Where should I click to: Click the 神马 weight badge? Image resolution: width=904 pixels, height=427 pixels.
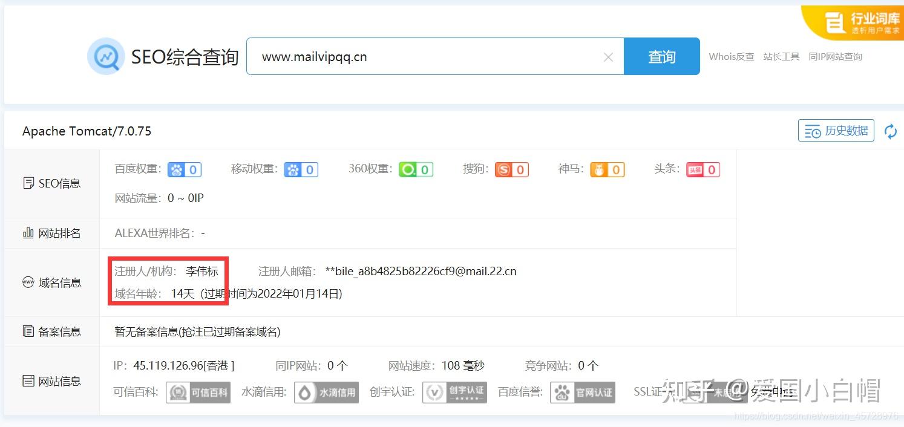(x=608, y=170)
